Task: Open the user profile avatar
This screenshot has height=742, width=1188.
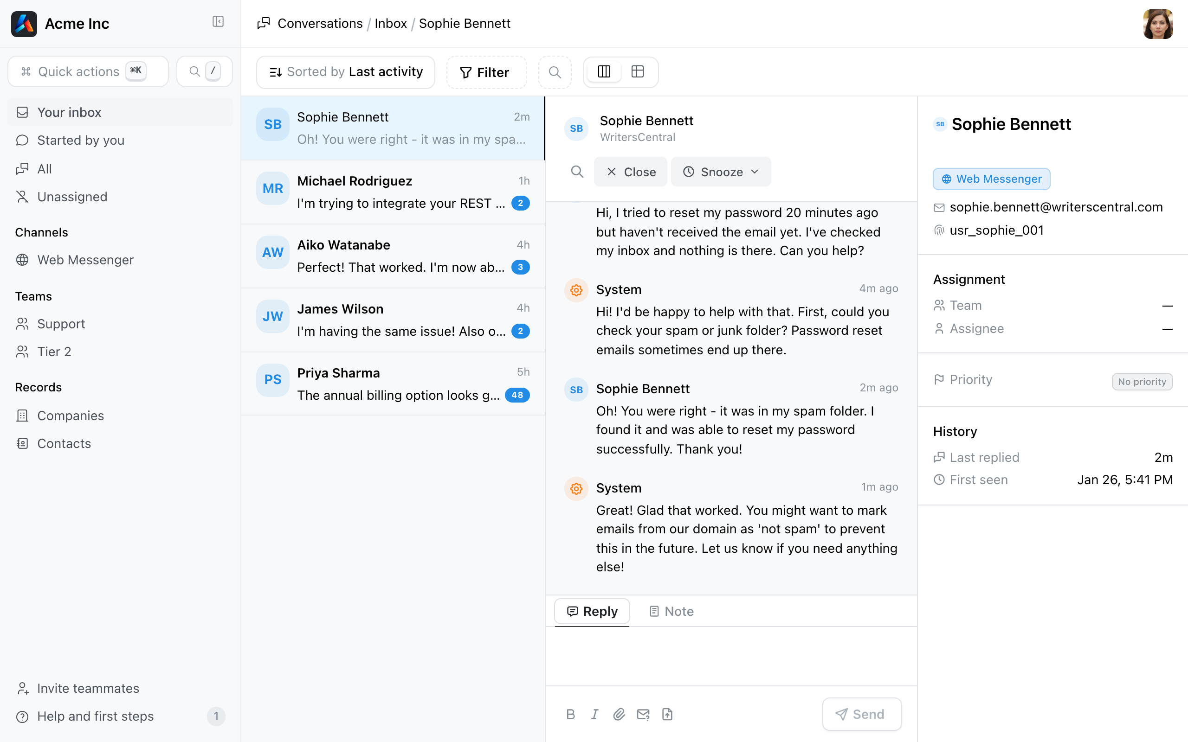Action: tap(1158, 24)
